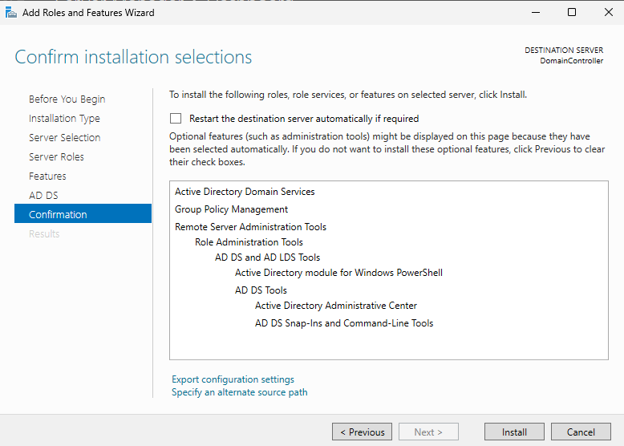Viewport: 624px width, 446px height.
Task: Select Server Selection in sidebar
Action: [x=64, y=138]
